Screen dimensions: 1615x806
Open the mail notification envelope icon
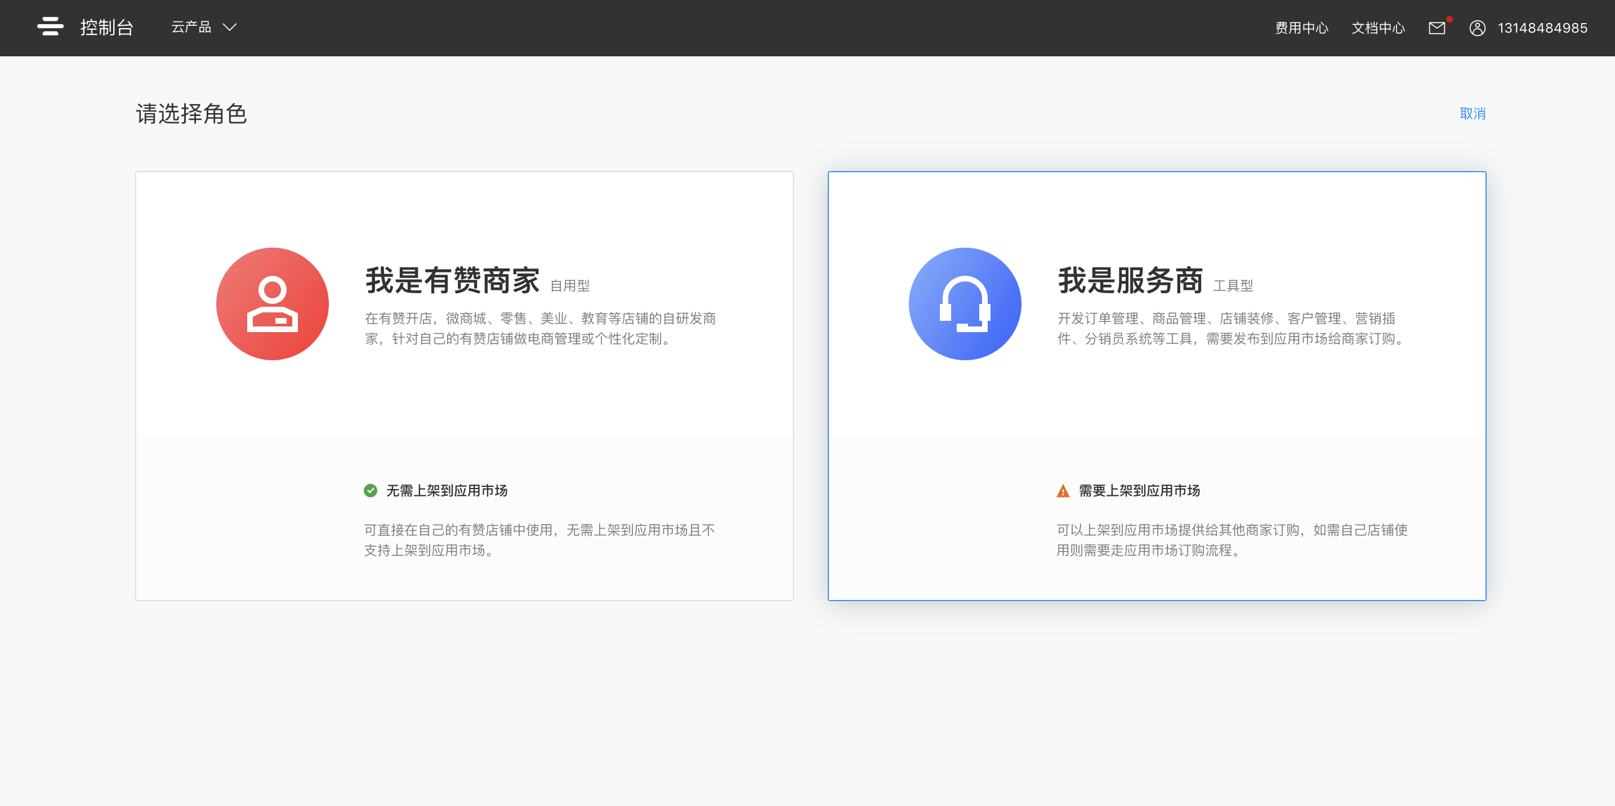click(1437, 28)
